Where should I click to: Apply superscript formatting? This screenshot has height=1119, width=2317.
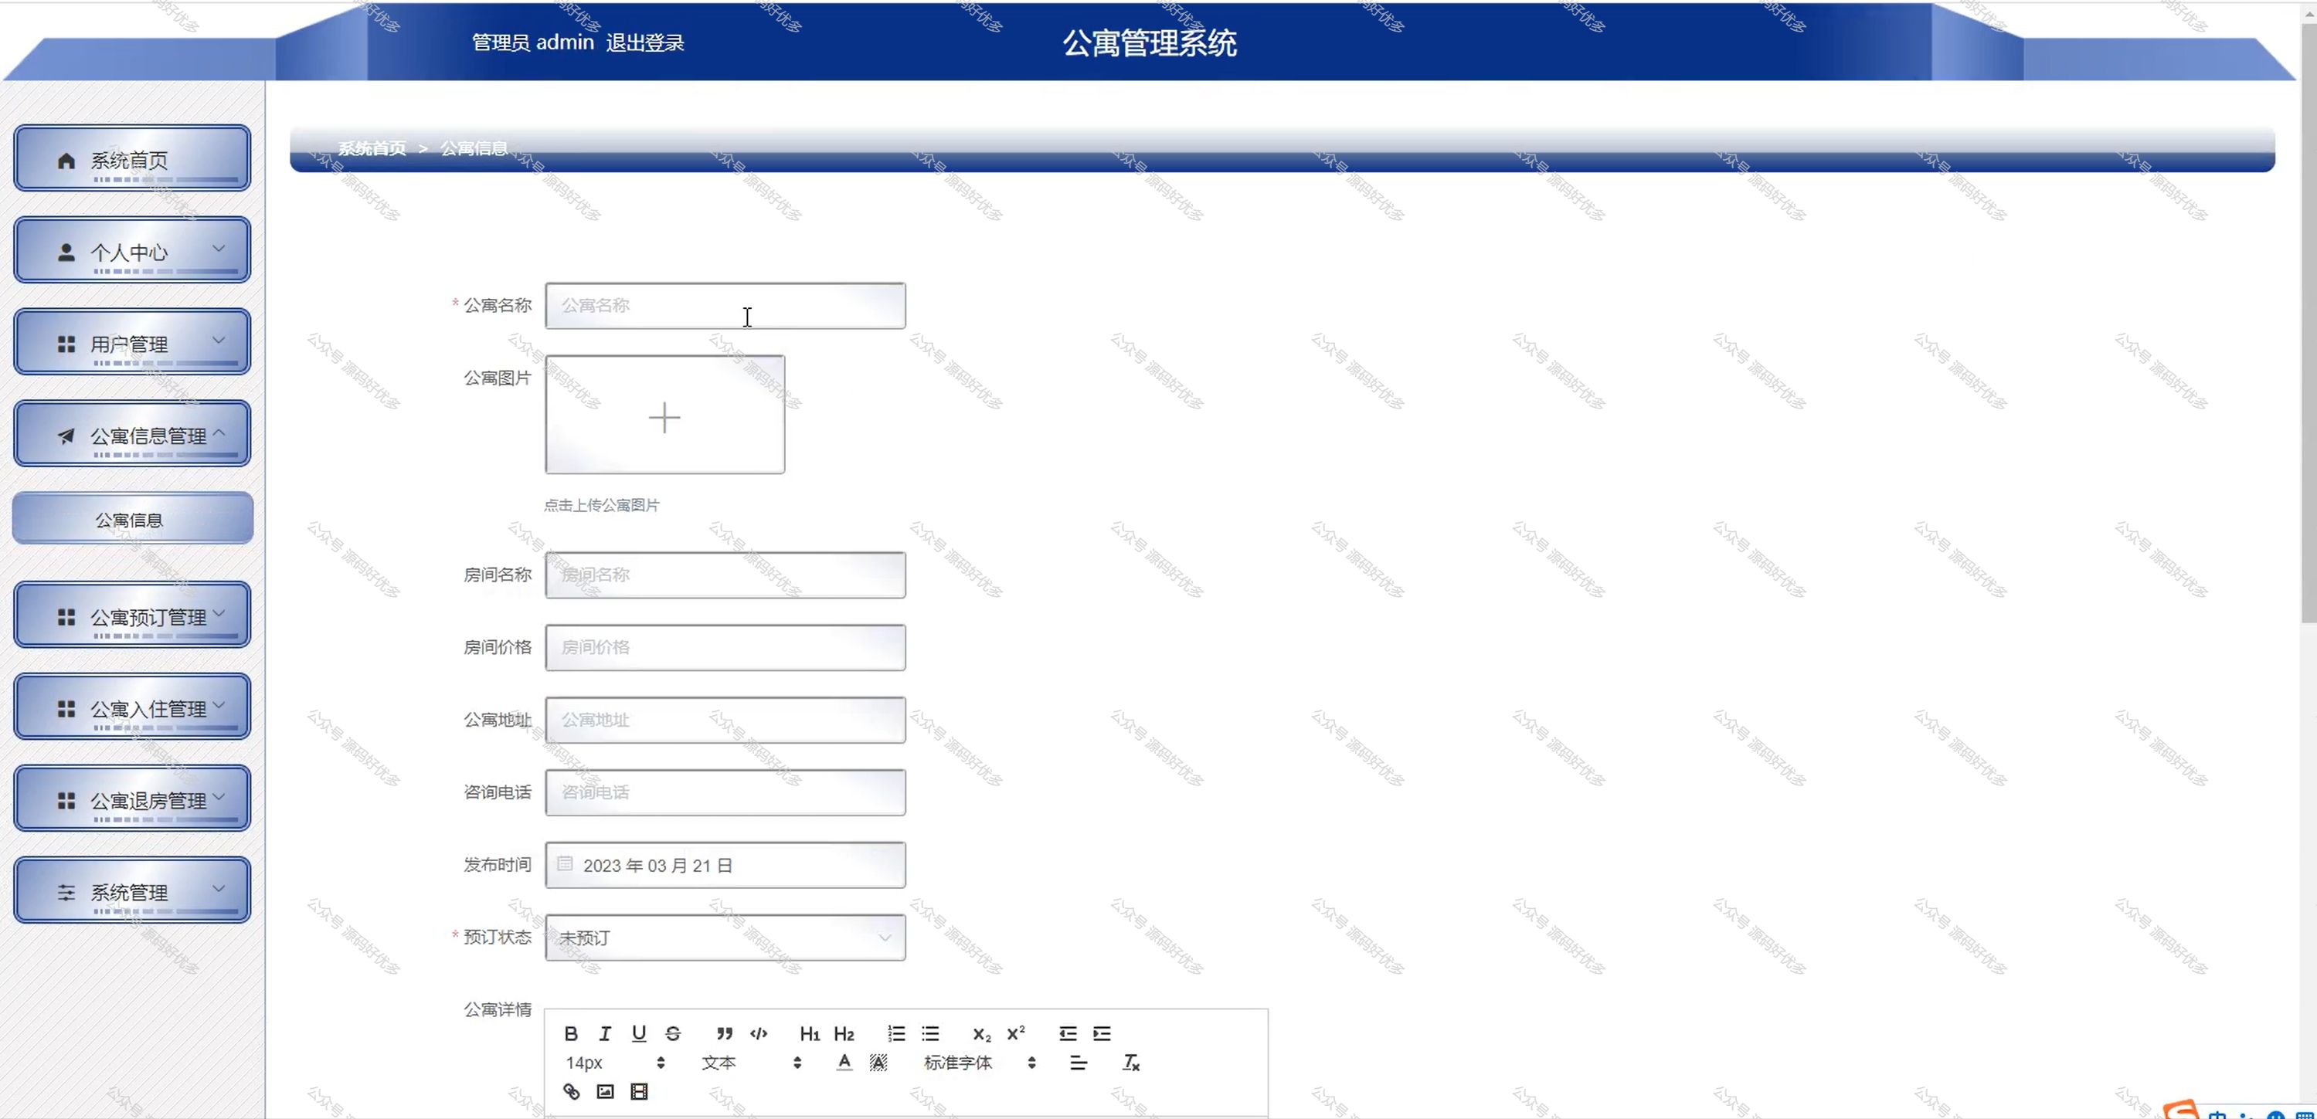(x=1015, y=1033)
